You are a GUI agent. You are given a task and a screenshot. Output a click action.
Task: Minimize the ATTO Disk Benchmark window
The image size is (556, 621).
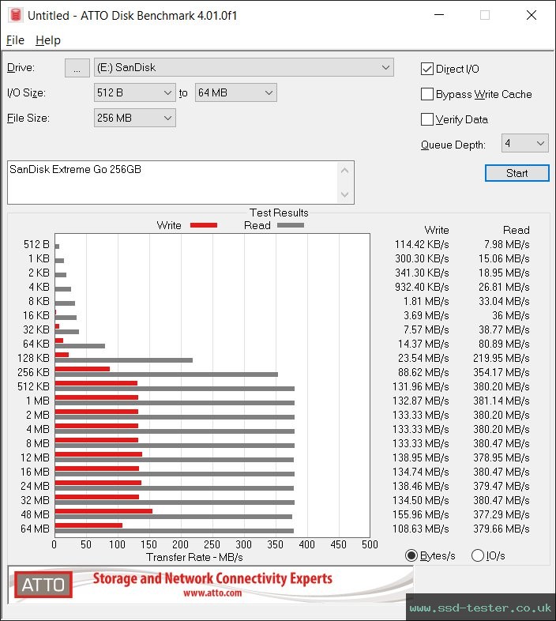(x=439, y=15)
